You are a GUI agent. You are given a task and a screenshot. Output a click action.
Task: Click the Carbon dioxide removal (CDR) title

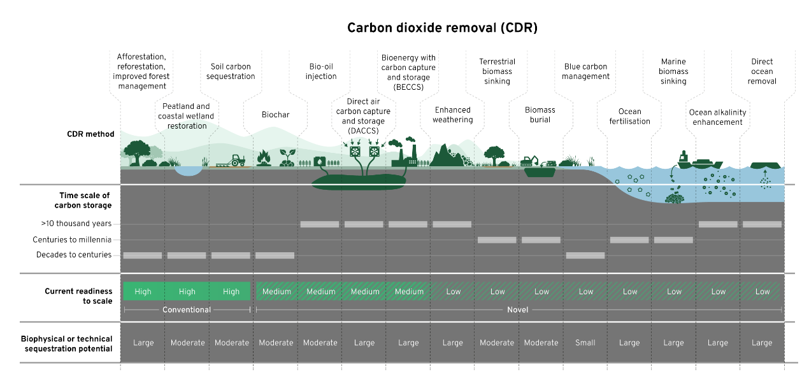point(442,28)
